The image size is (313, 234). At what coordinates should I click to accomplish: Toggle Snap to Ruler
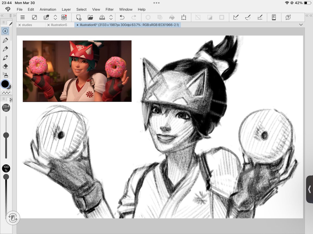tap(236, 17)
